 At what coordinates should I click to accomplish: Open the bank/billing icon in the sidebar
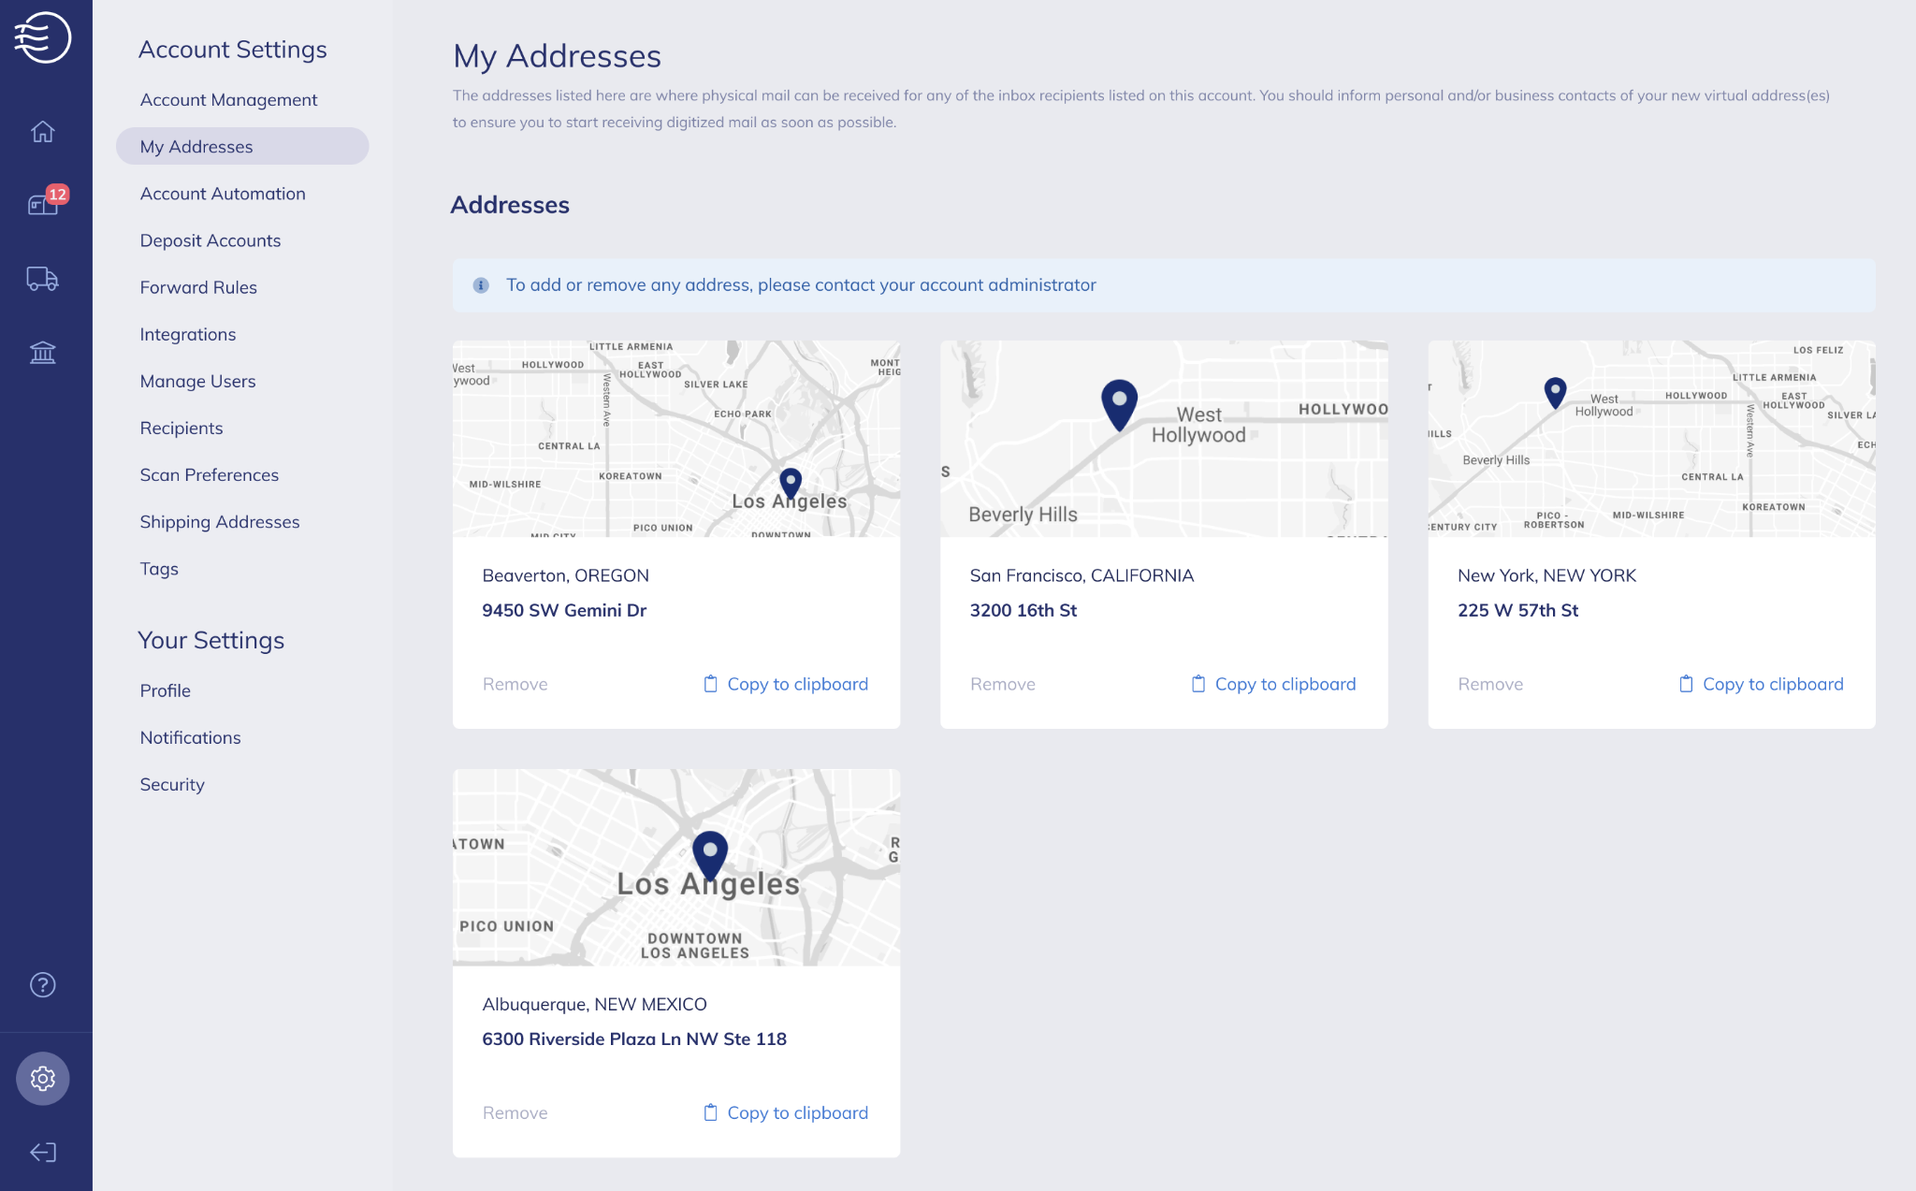tap(42, 353)
